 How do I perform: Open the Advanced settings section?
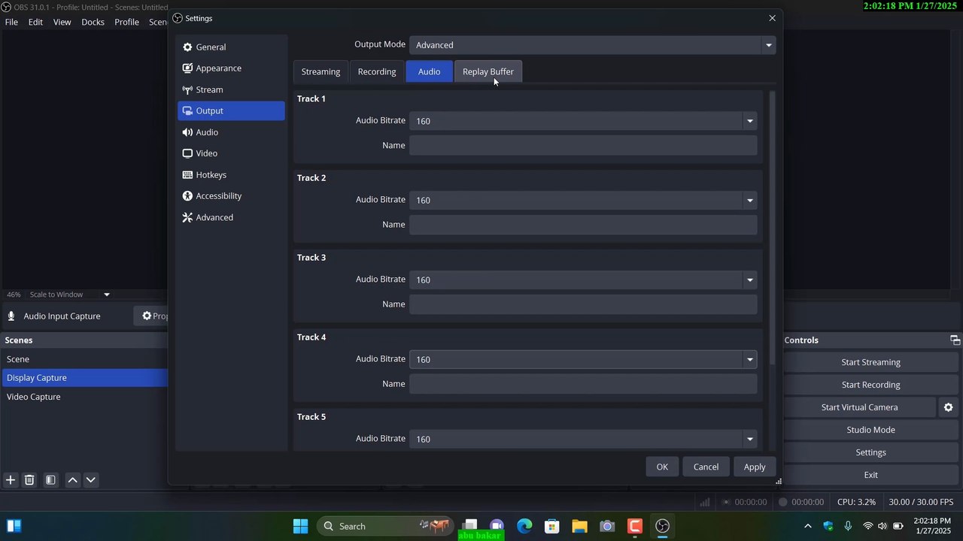[231, 217]
